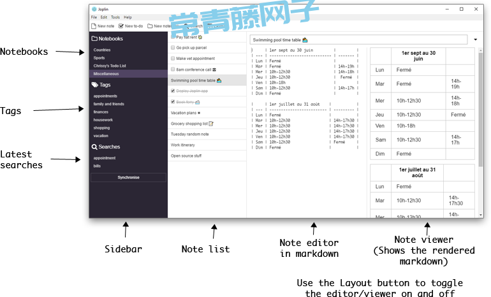Click the New notebook toolbar icon

[x=149, y=26]
